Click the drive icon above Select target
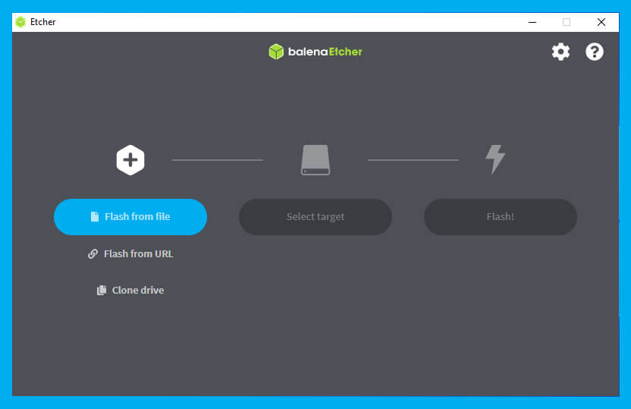The height and width of the screenshot is (409, 631). [315, 160]
